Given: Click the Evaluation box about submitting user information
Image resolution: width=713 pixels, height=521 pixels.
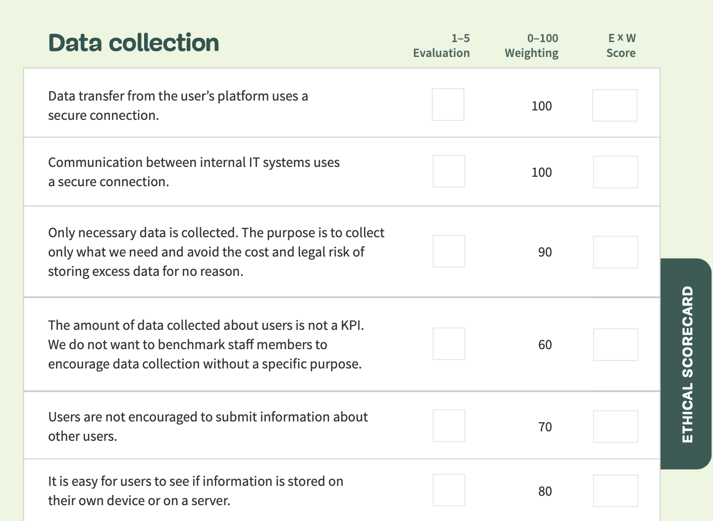Looking at the screenshot, I should [449, 425].
